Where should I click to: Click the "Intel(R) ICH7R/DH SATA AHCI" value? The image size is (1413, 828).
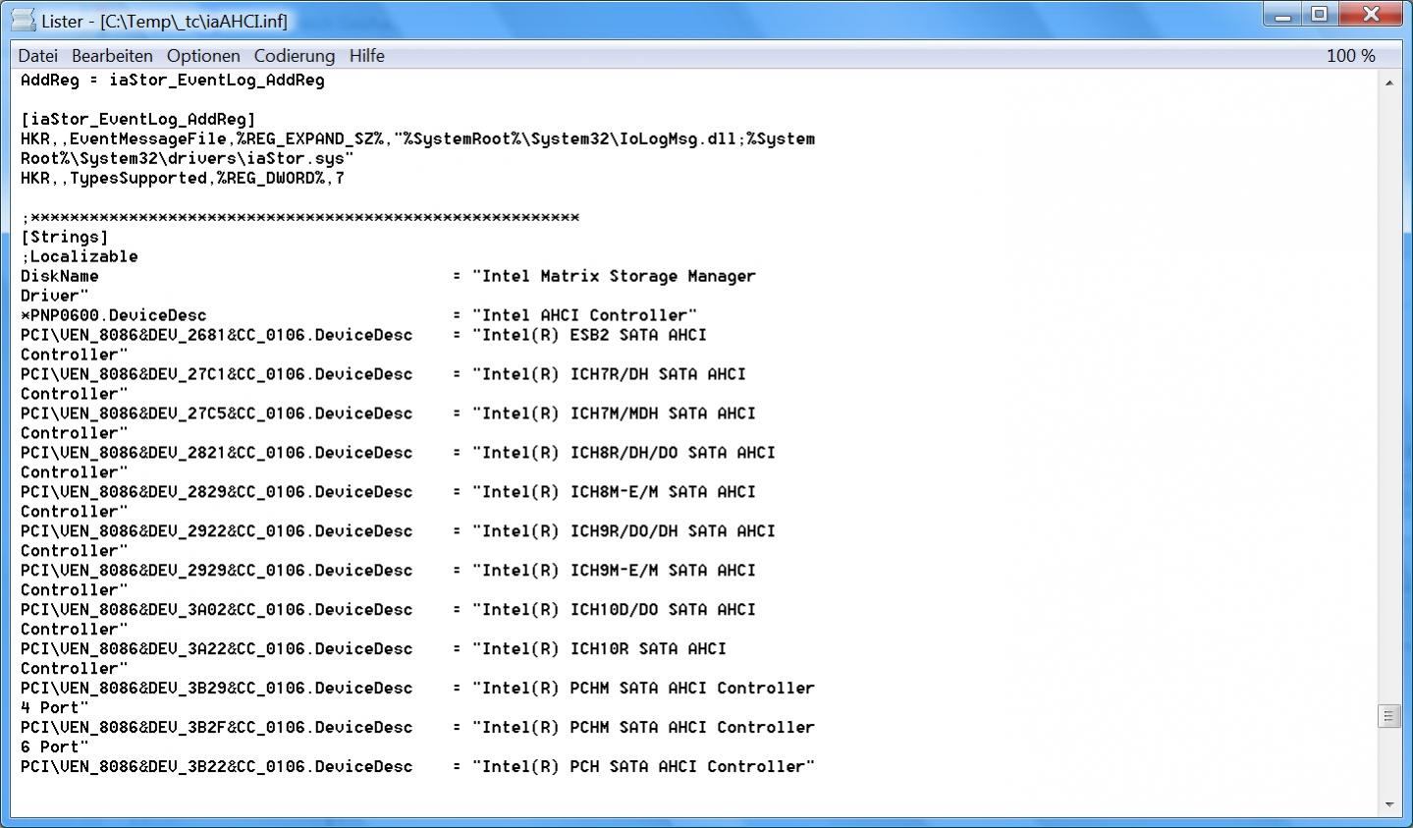coord(610,374)
